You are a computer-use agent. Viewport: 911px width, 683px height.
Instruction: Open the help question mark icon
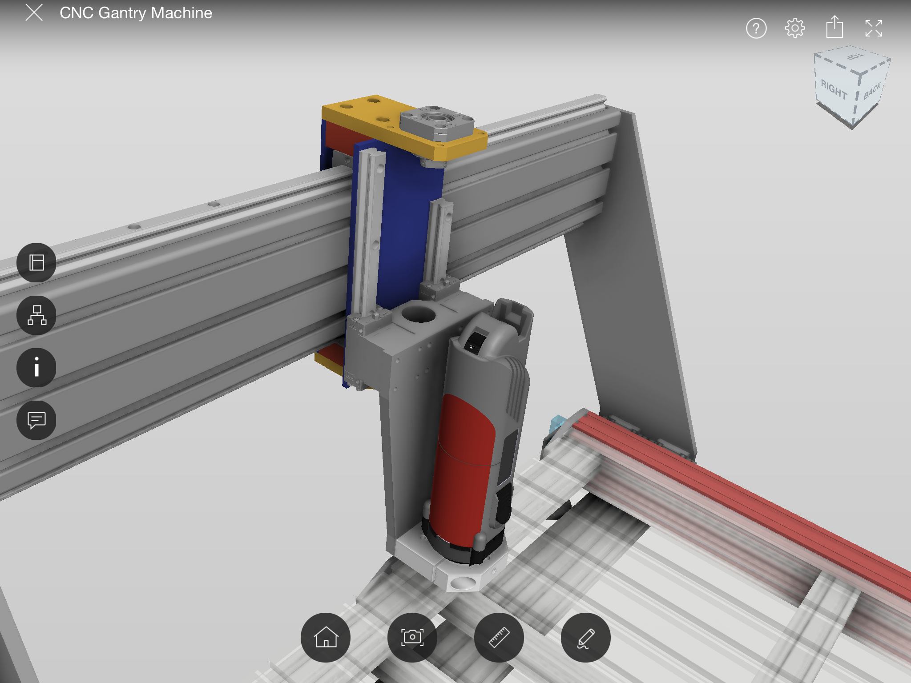[x=756, y=28]
